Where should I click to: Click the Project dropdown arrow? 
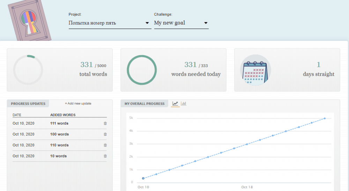tap(147, 23)
